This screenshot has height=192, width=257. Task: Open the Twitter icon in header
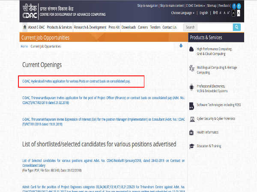pos(239,6)
